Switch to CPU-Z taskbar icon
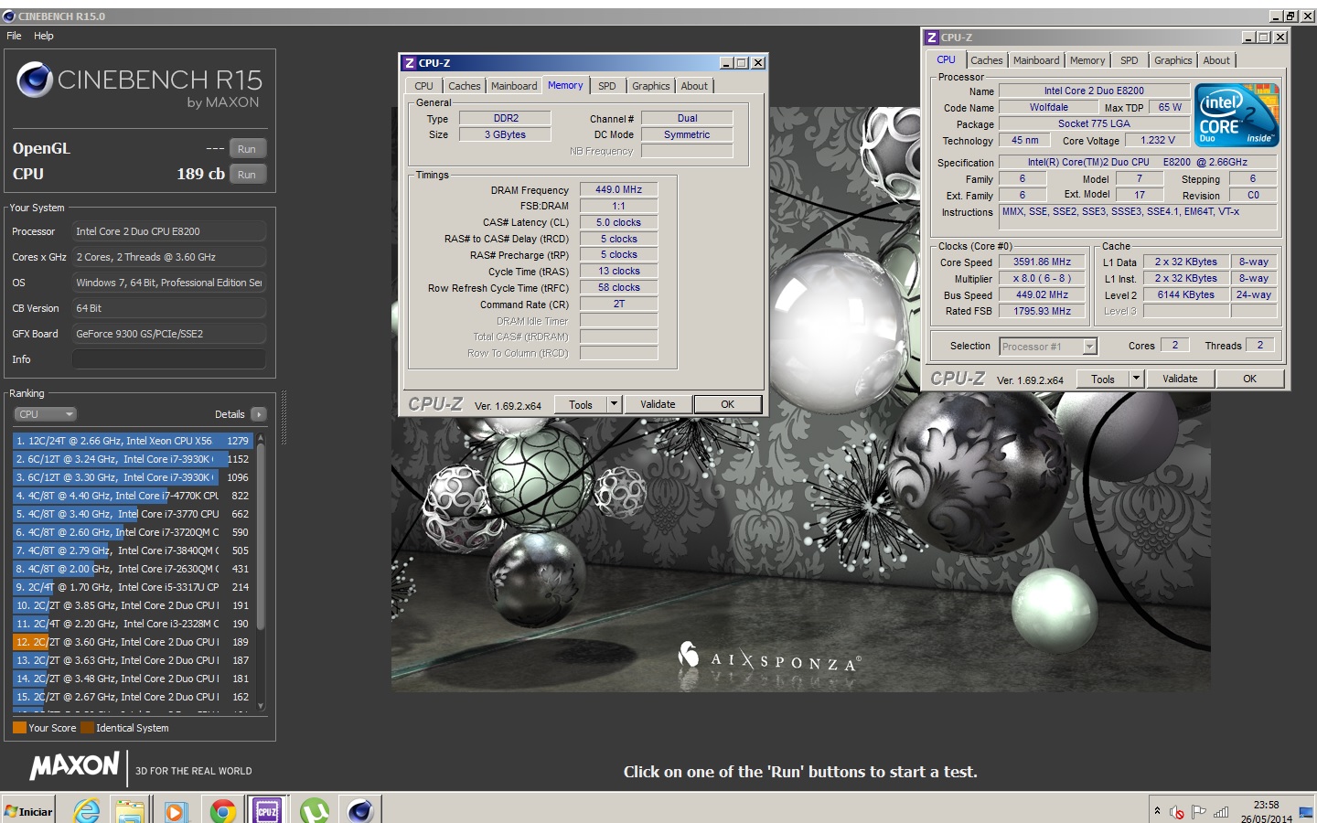Image resolution: width=1317 pixels, height=823 pixels. [267, 810]
